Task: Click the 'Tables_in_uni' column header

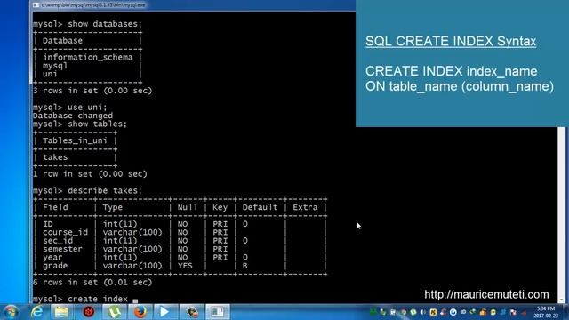Action: (75, 140)
